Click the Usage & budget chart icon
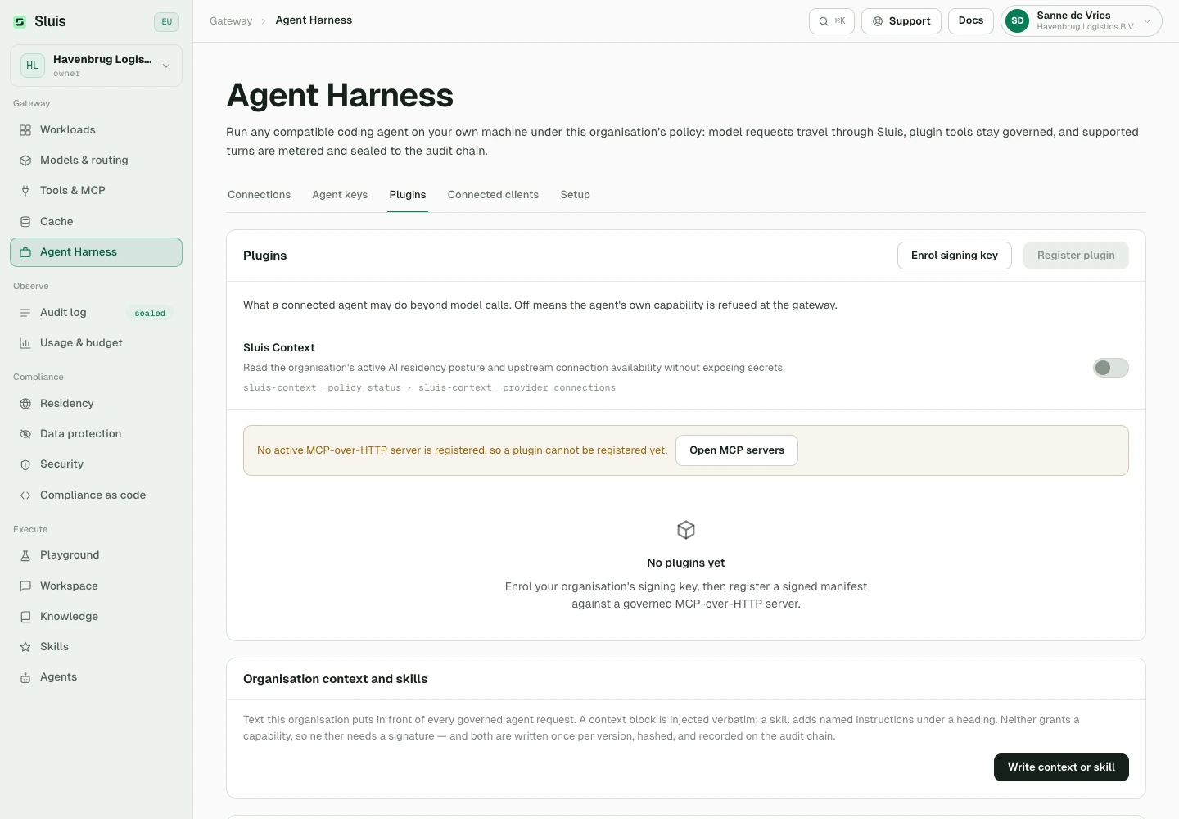Image resolution: width=1179 pixels, height=819 pixels. point(25,343)
